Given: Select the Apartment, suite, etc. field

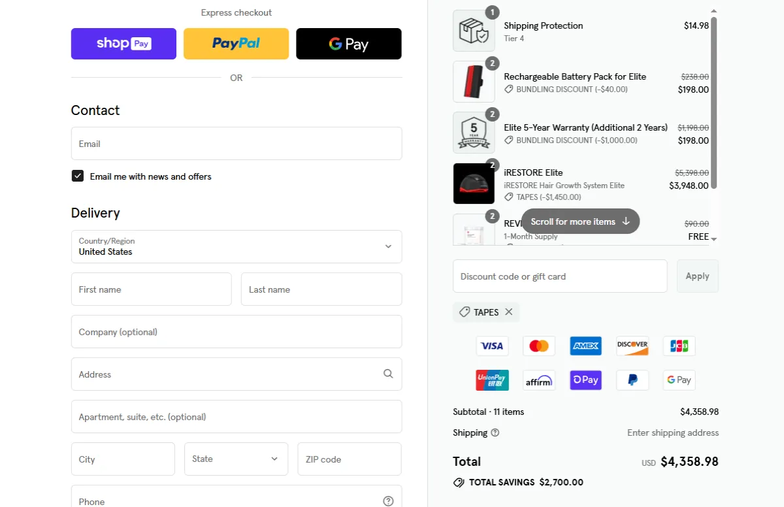Looking at the screenshot, I should tap(237, 417).
